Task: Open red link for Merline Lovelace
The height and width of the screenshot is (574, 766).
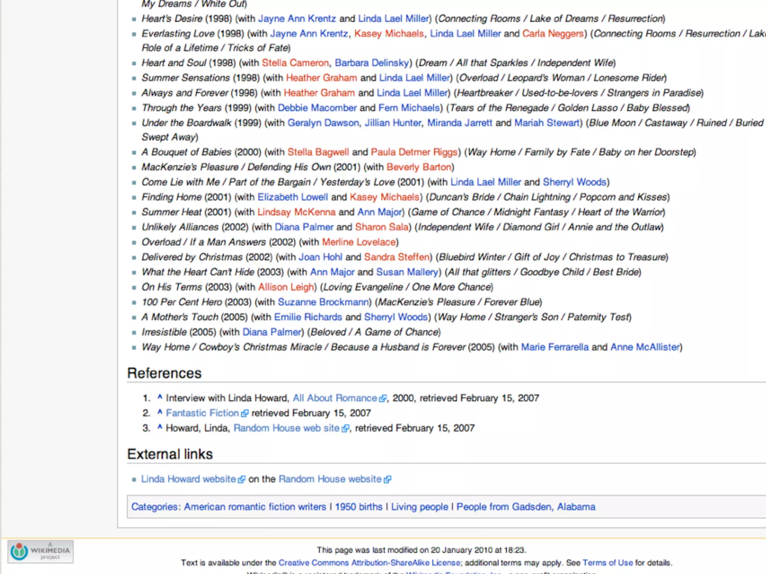Action: pyautogui.click(x=359, y=242)
